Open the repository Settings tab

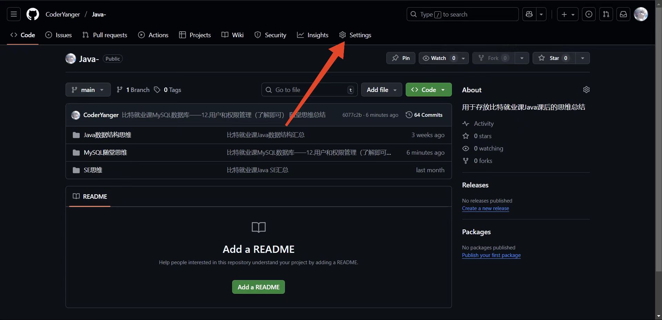pos(355,35)
